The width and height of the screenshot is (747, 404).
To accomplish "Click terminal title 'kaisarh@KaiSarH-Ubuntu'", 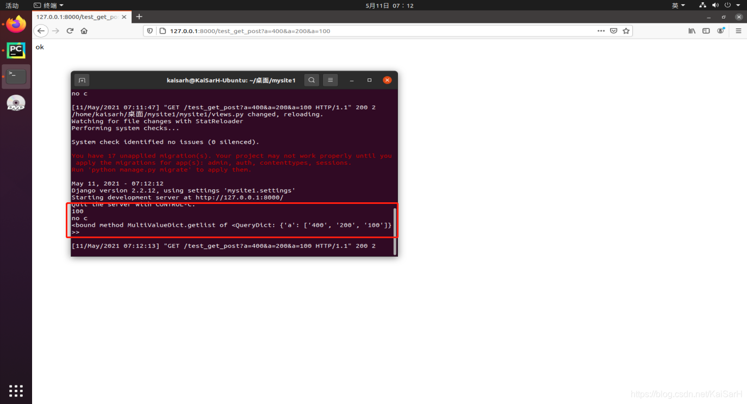I will [x=231, y=80].
